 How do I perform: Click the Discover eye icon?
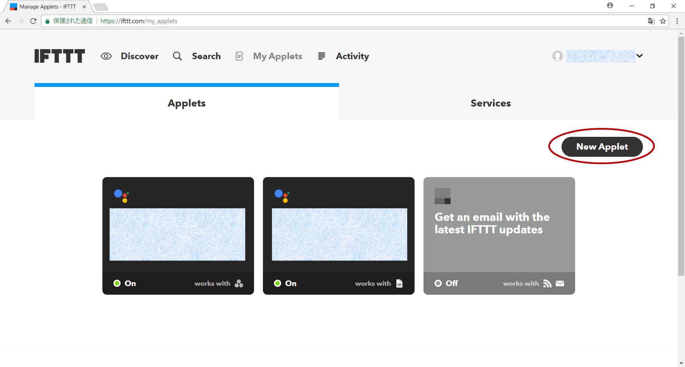pyautogui.click(x=106, y=56)
